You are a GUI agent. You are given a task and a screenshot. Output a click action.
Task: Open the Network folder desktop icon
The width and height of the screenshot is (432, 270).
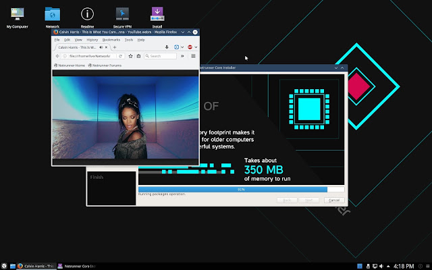53,17
